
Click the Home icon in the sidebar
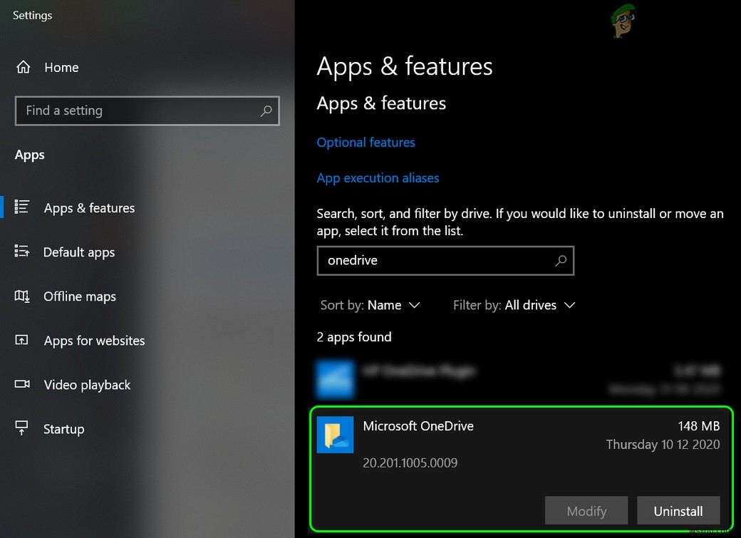tap(24, 67)
